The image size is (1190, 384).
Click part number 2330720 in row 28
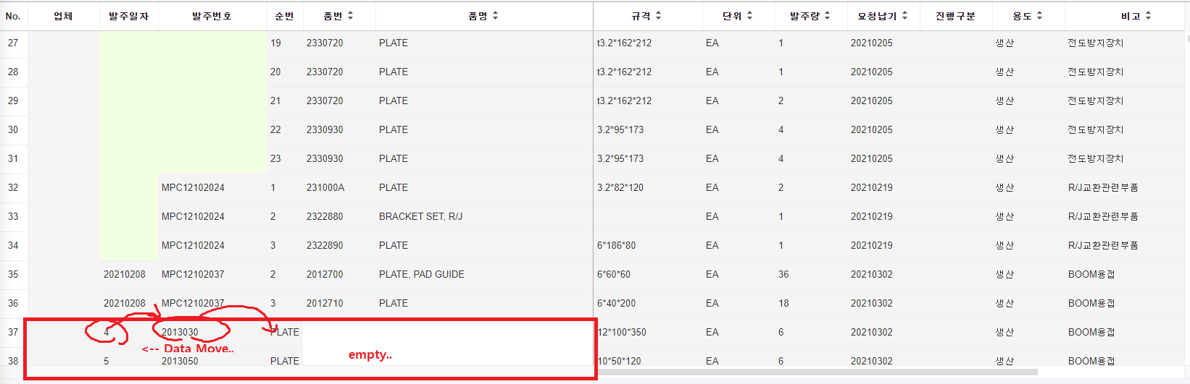click(x=325, y=72)
